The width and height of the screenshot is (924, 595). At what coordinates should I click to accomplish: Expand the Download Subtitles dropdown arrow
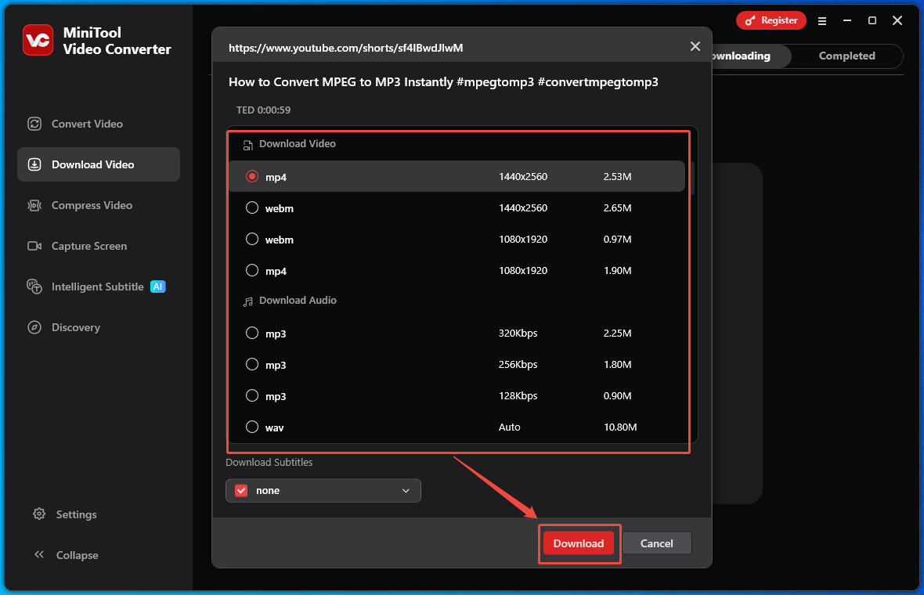click(x=406, y=491)
